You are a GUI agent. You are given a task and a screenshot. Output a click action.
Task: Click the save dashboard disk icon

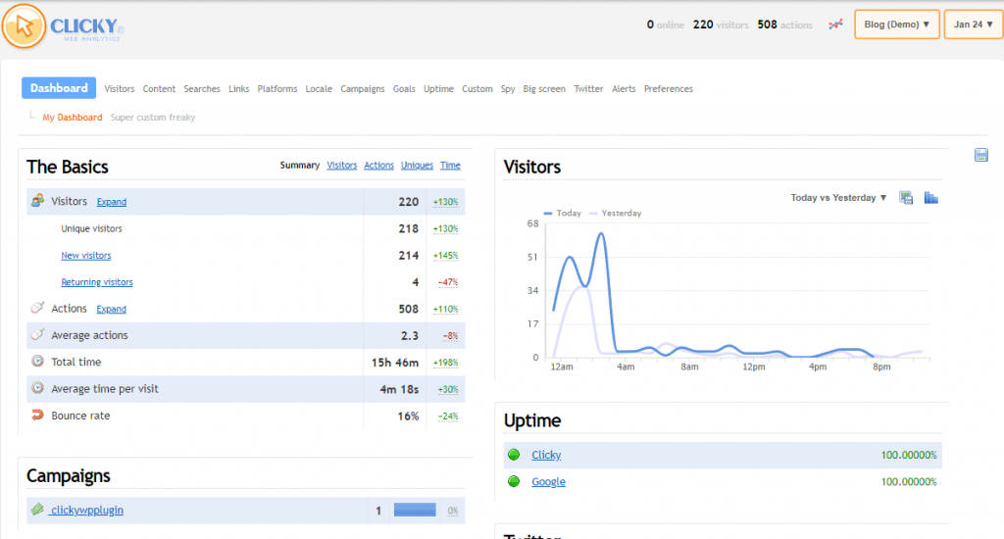pos(980,155)
